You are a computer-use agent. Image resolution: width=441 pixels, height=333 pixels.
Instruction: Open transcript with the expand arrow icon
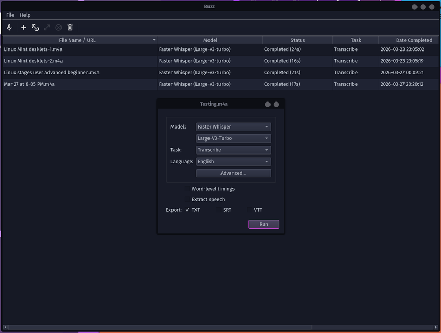47,28
